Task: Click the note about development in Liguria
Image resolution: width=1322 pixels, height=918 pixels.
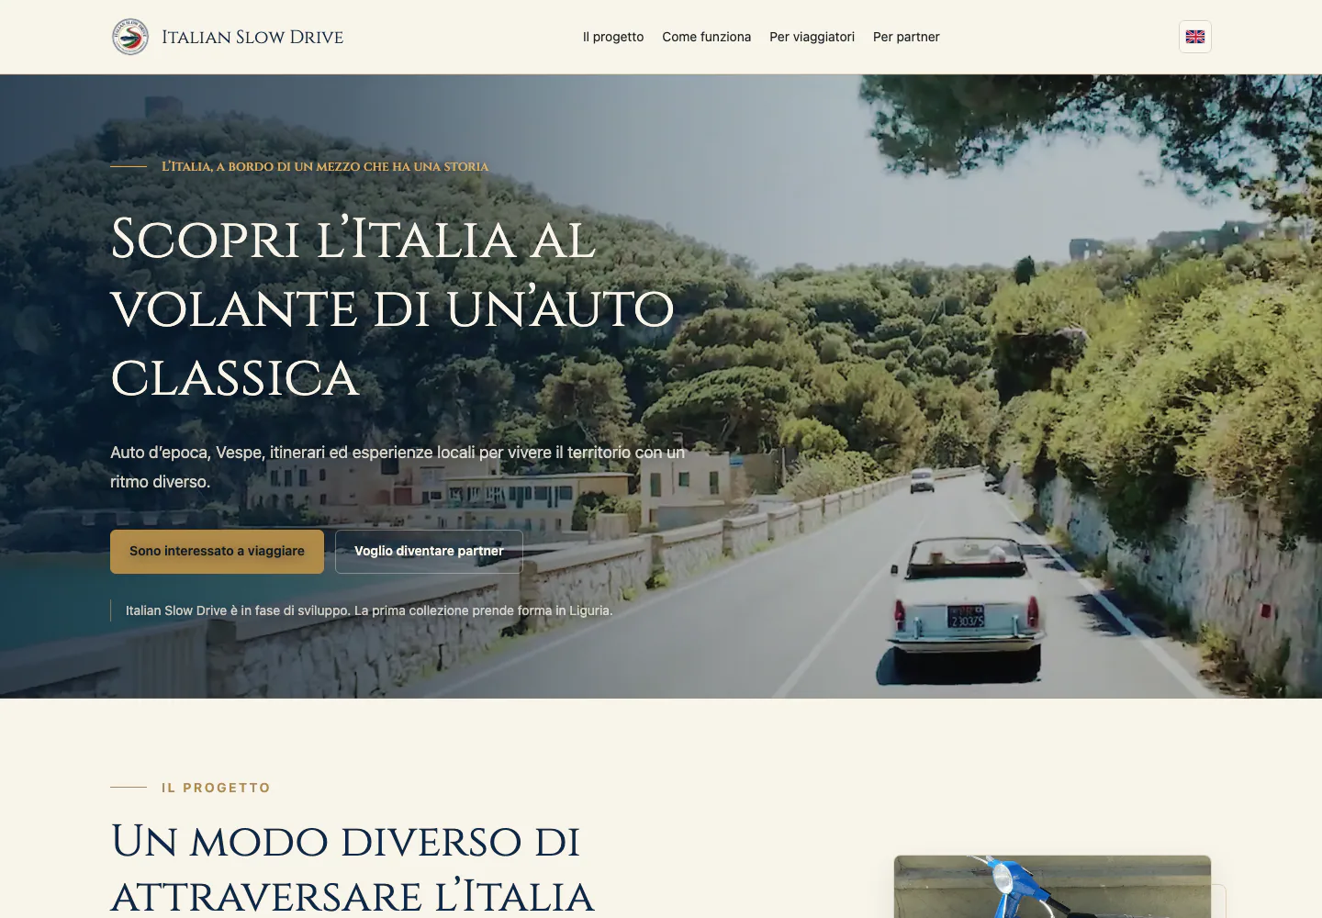Action: pos(369,610)
